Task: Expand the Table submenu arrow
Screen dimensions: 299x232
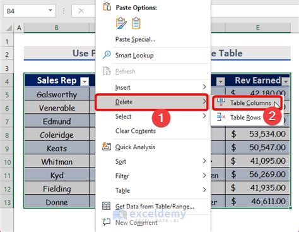Action: click(204, 190)
